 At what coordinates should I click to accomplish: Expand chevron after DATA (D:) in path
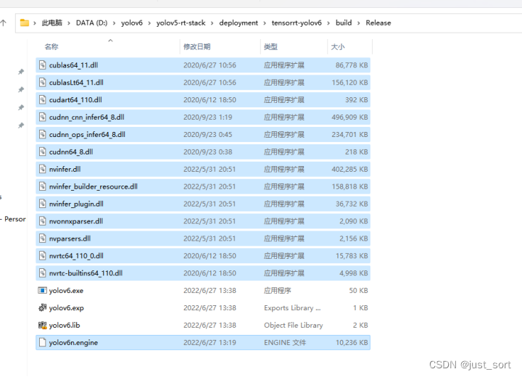click(x=115, y=23)
